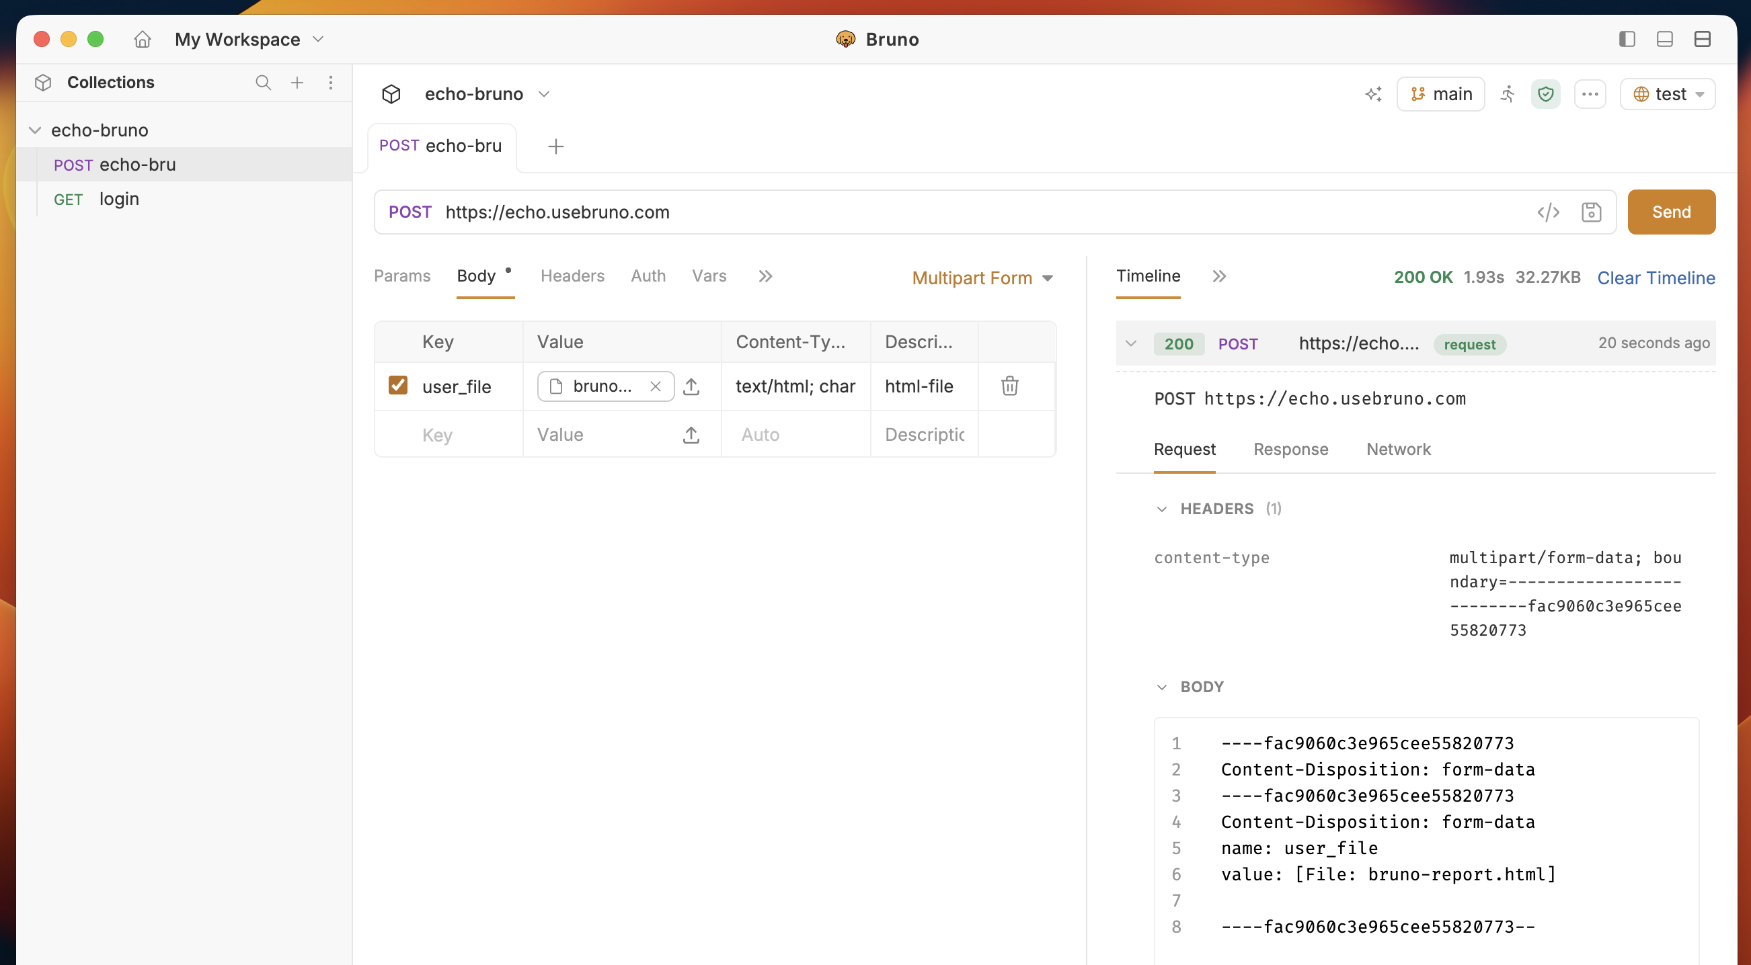Image resolution: width=1751 pixels, height=965 pixels.
Task: Select the Body tab
Action: coord(477,276)
